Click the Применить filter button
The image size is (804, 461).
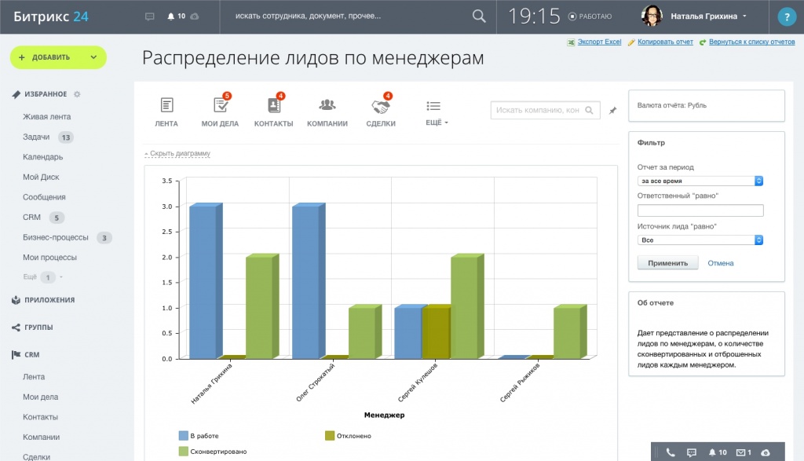(667, 263)
